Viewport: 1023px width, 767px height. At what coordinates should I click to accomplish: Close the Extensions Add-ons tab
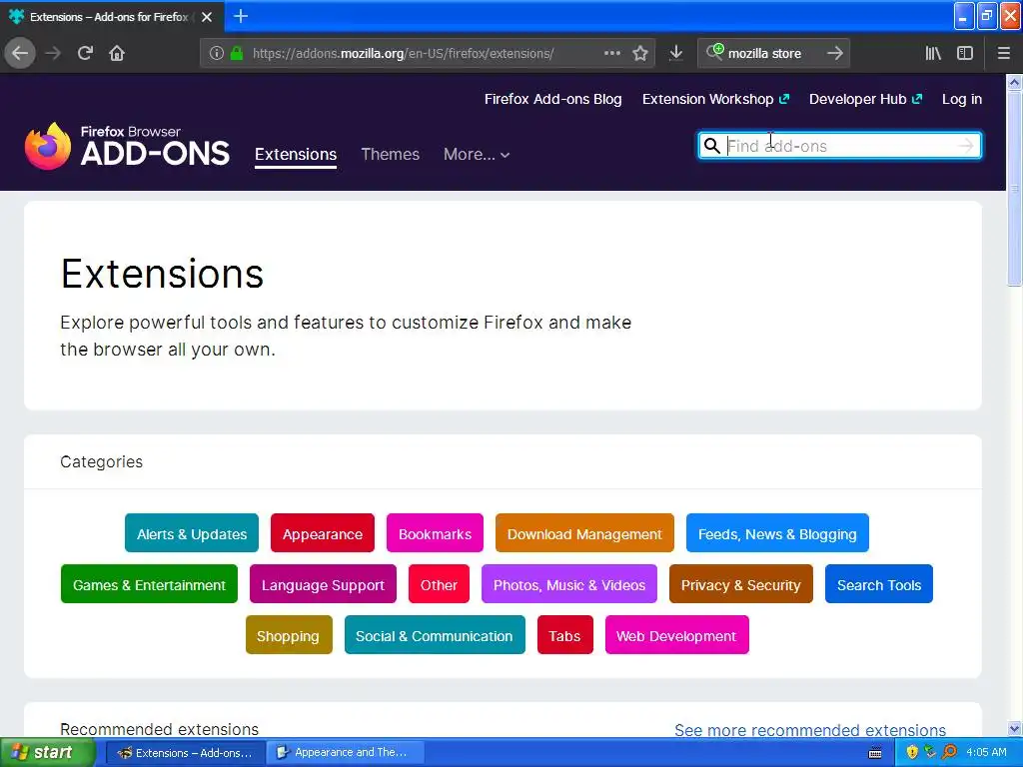207,17
